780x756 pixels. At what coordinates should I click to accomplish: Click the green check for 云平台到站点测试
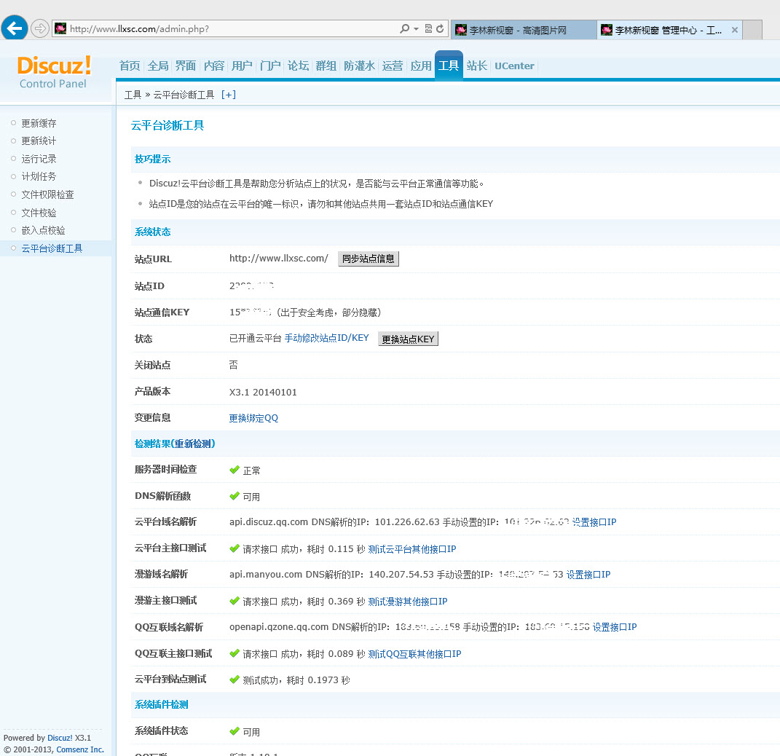(x=235, y=680)
